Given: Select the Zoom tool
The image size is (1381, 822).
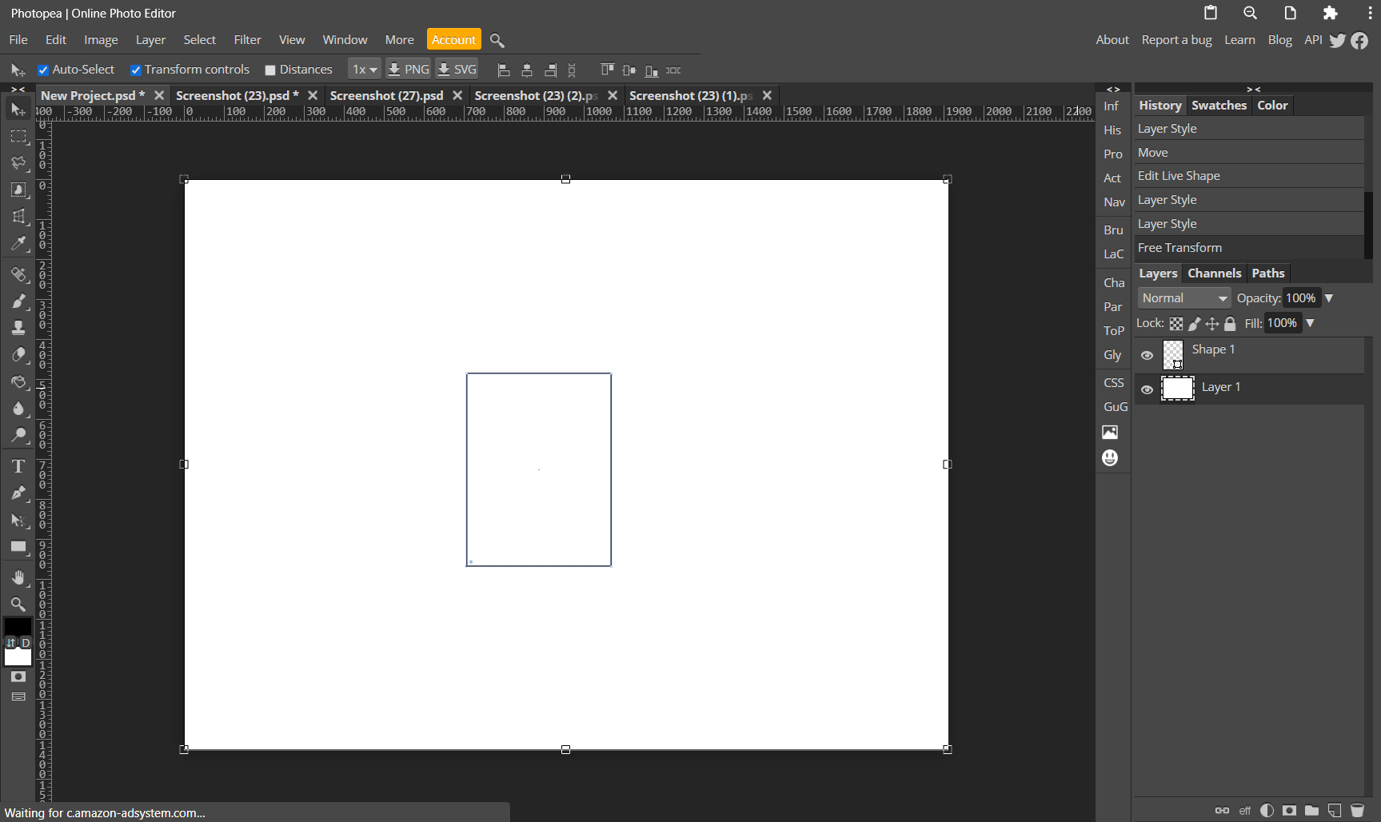Looking at the screenshot, I should [18, 605].
